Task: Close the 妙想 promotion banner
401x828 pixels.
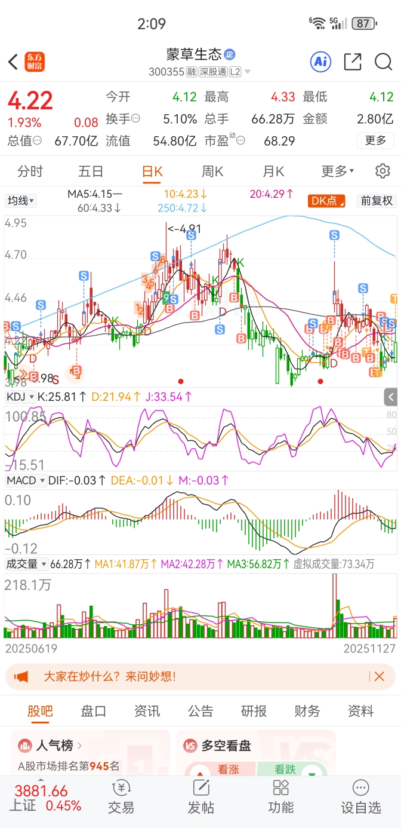Action: click(379, 677)
